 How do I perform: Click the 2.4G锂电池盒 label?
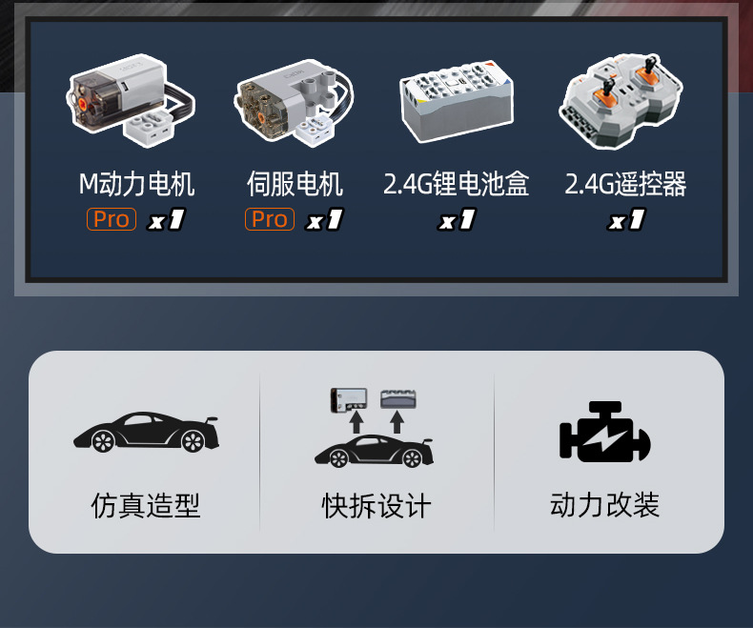457,184
